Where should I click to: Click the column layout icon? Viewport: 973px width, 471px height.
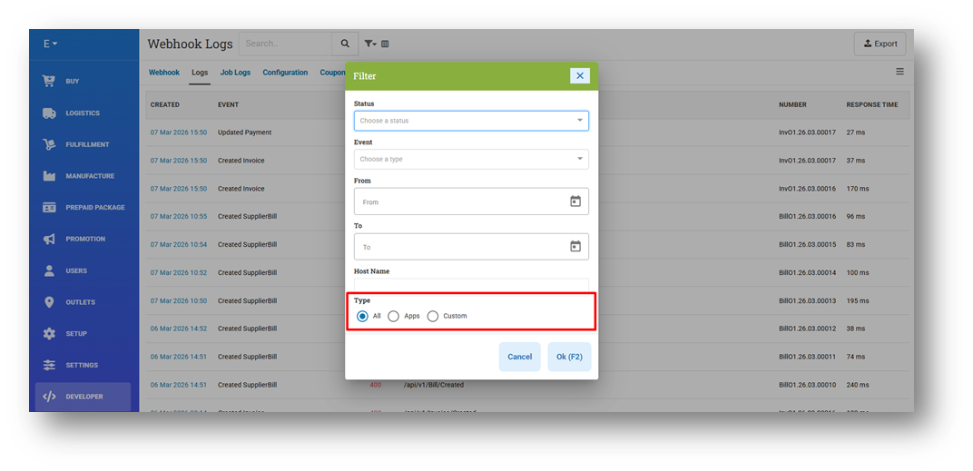tap(385, 44)
